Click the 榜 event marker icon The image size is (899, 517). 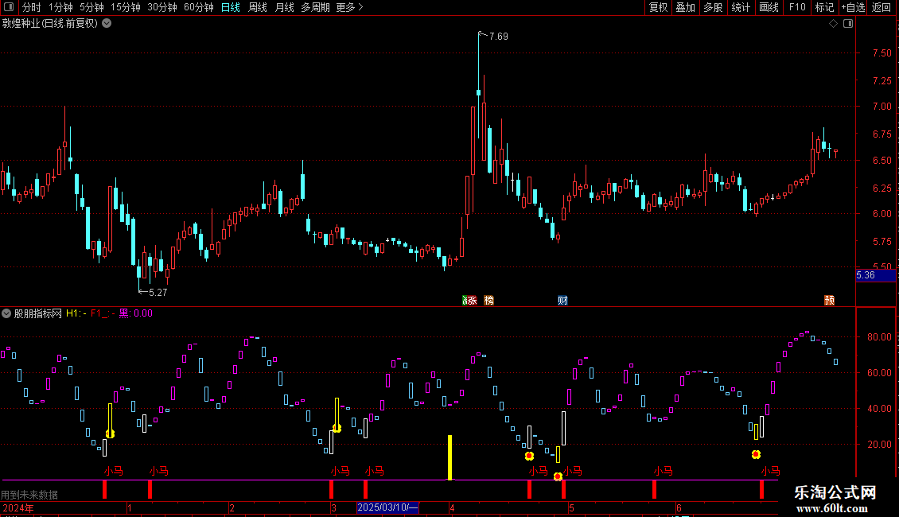click(x=489, y=301)
